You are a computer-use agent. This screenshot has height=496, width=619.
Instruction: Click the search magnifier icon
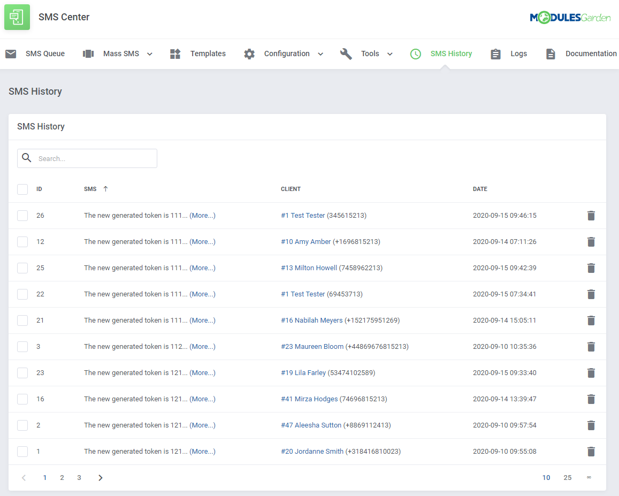tap(26, 157)
